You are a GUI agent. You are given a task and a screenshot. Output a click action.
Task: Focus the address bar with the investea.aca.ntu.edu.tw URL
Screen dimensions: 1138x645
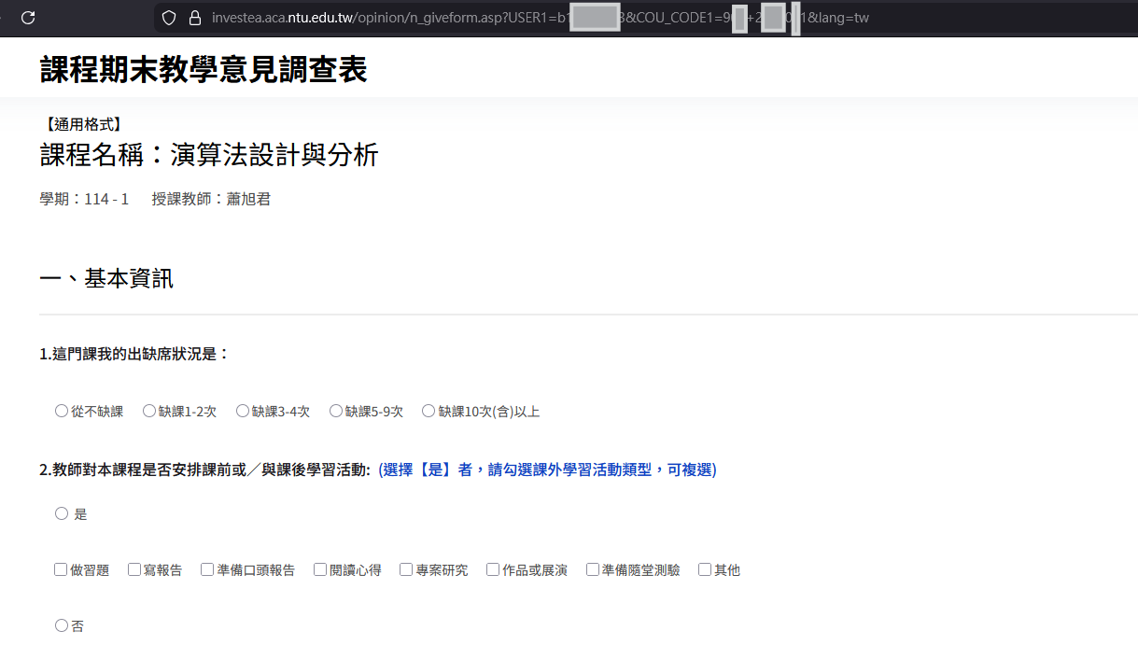tap(644, 17)
